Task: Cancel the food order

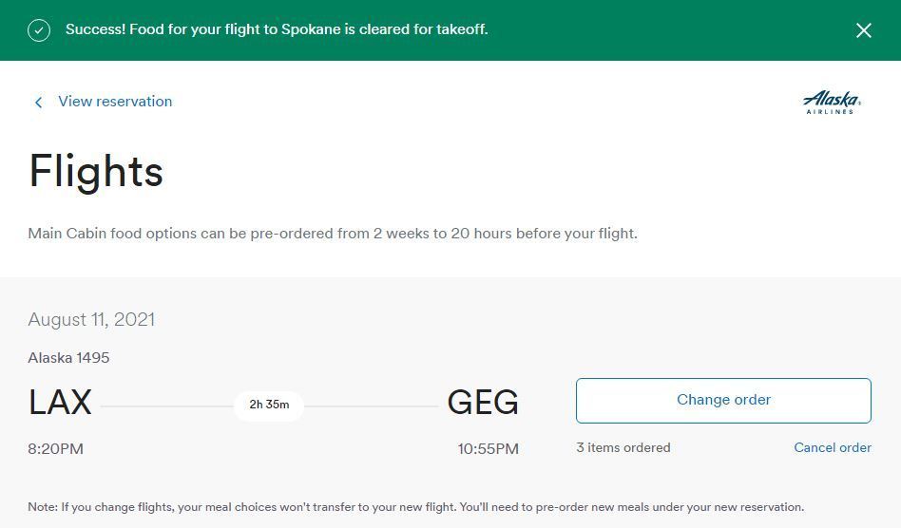Action: coord(832,448)
